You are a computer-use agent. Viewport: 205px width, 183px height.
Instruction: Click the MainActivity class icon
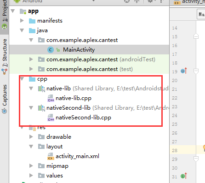(x=51, y=50)
